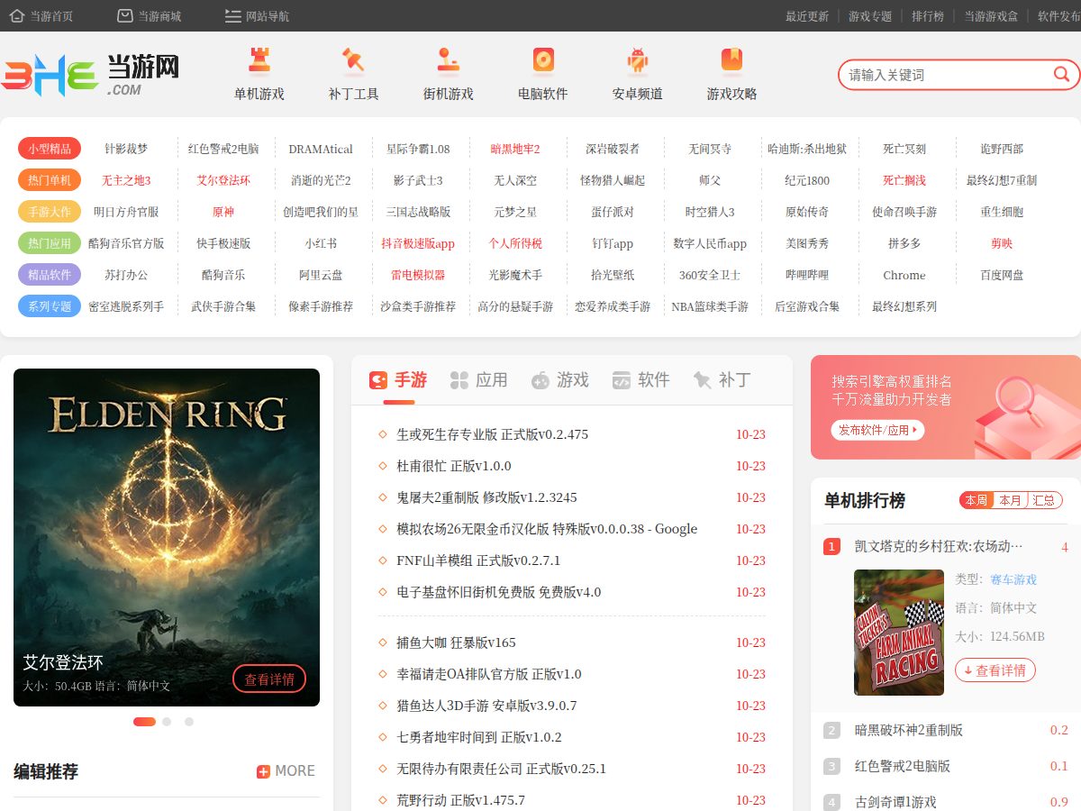Click the 应用 four-squares icon

pos(459,380)
